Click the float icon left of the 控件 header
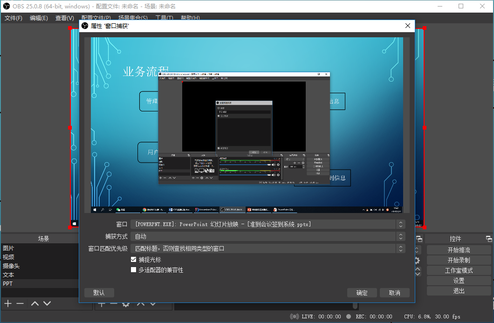The width and height of the screenshot is (494, 323). tap(419, 239)
